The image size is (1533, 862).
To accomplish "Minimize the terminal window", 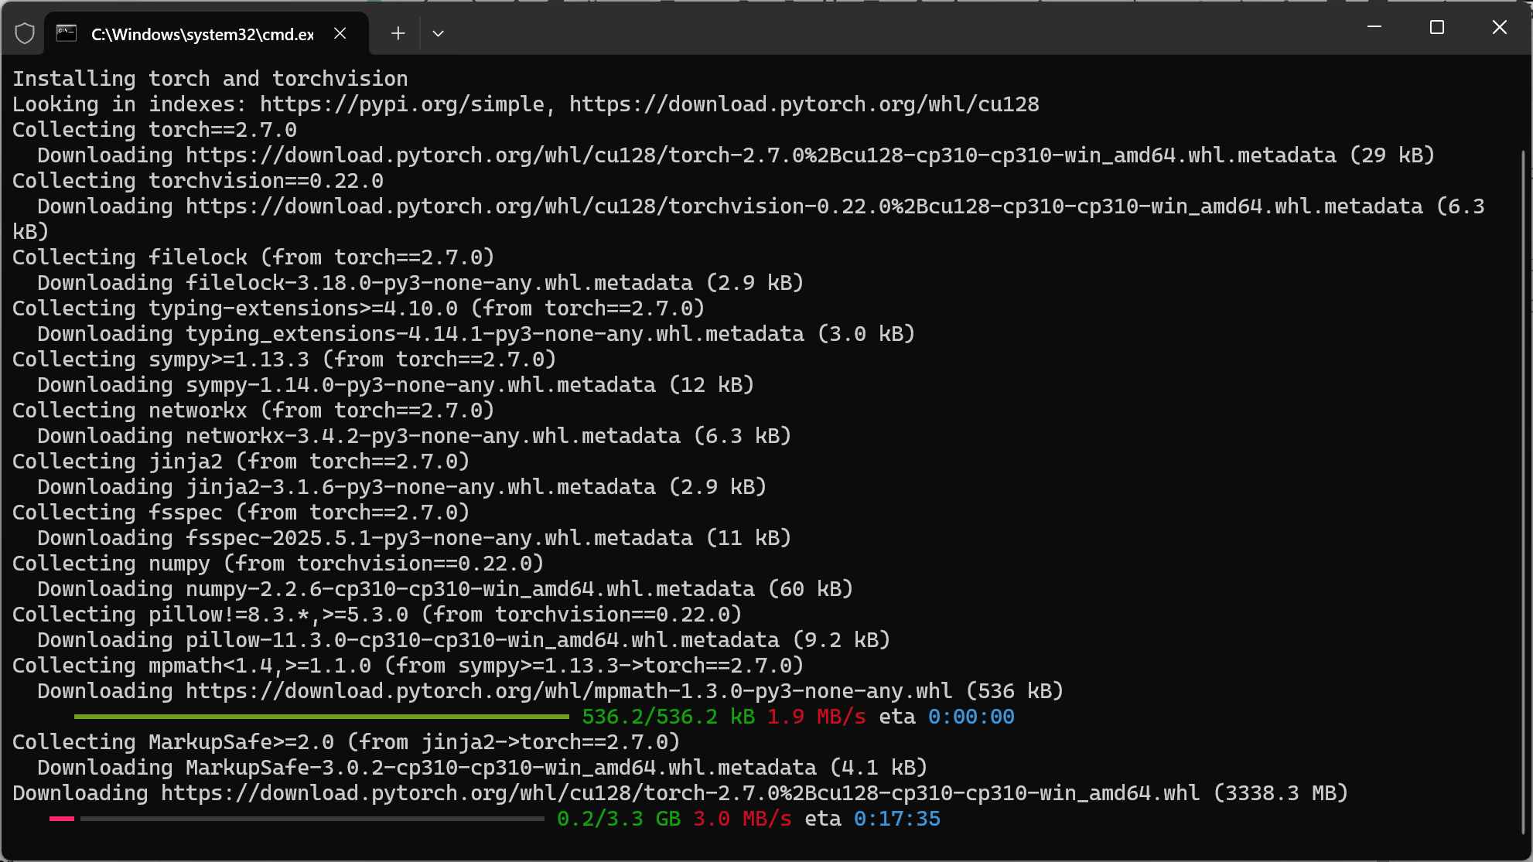I will pyautogui.click(x=1374, y=27).
